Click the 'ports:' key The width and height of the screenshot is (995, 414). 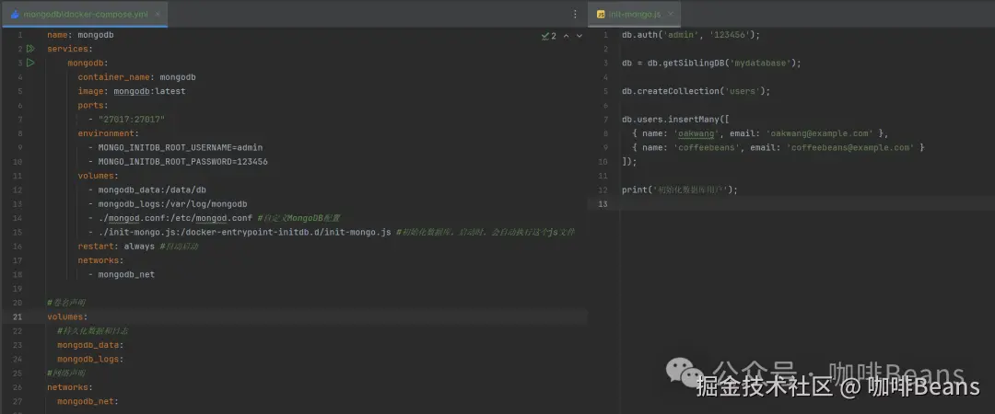[93, 105]
